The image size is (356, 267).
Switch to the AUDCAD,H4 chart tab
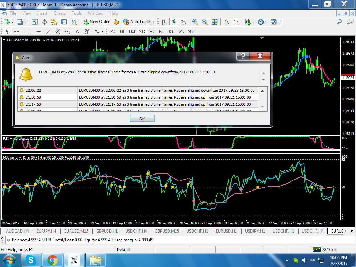click(17, 231)
